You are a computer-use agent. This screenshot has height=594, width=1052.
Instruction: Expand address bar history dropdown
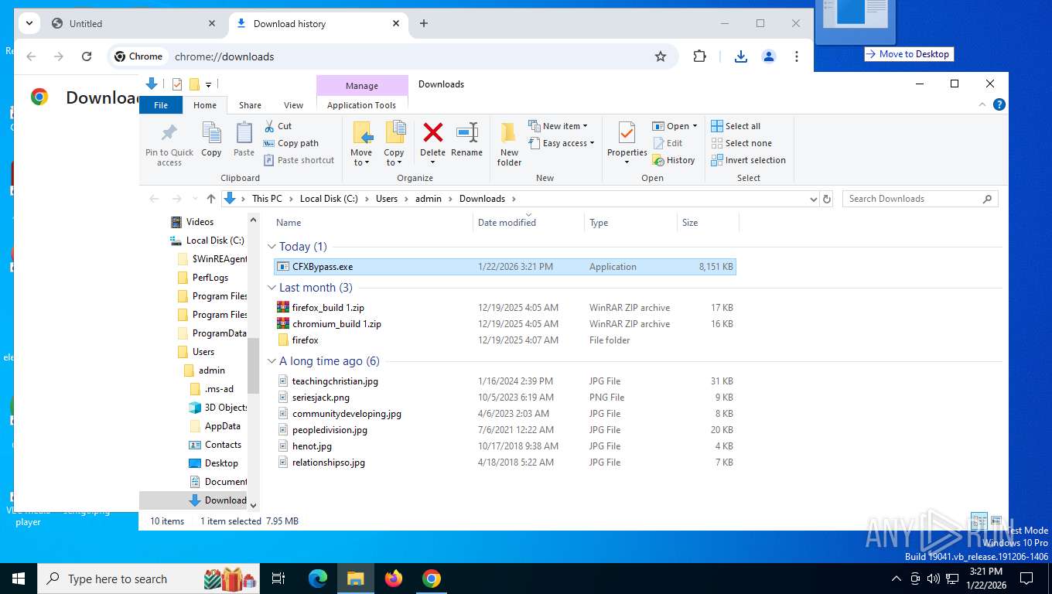(813, 199)
